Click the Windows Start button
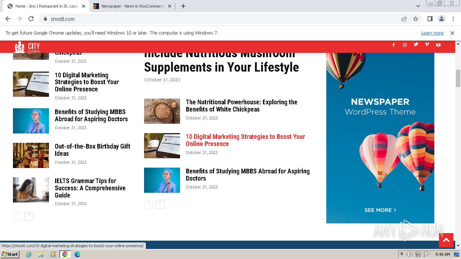 click(x=10, y=254)
